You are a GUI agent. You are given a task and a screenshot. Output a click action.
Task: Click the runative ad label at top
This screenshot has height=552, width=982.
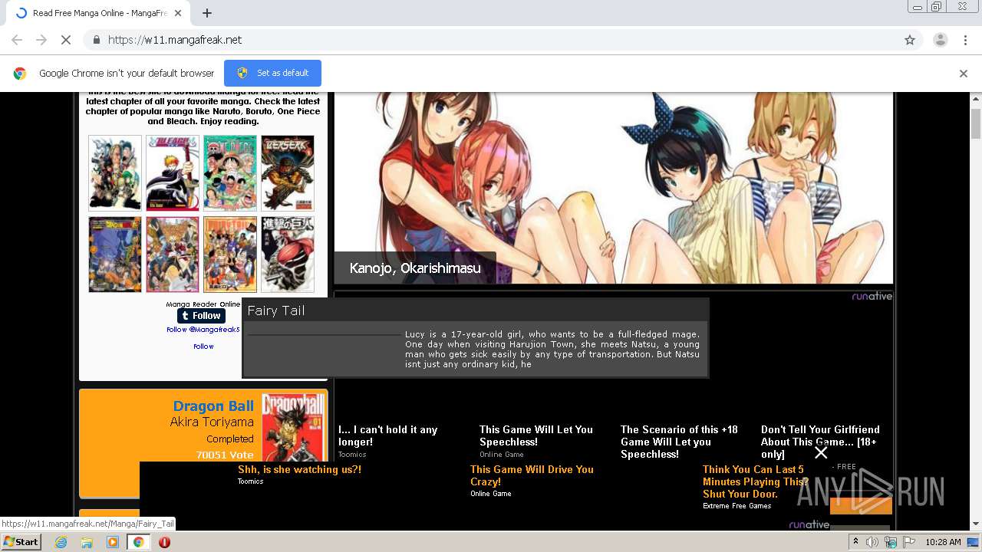[x=872, y=296]
